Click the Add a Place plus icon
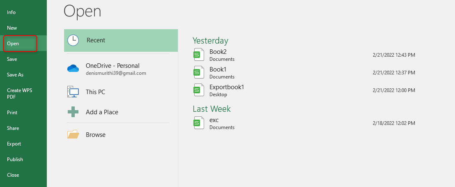The width and height of the screenshot is (455, 187). click(x=73, y=112)
